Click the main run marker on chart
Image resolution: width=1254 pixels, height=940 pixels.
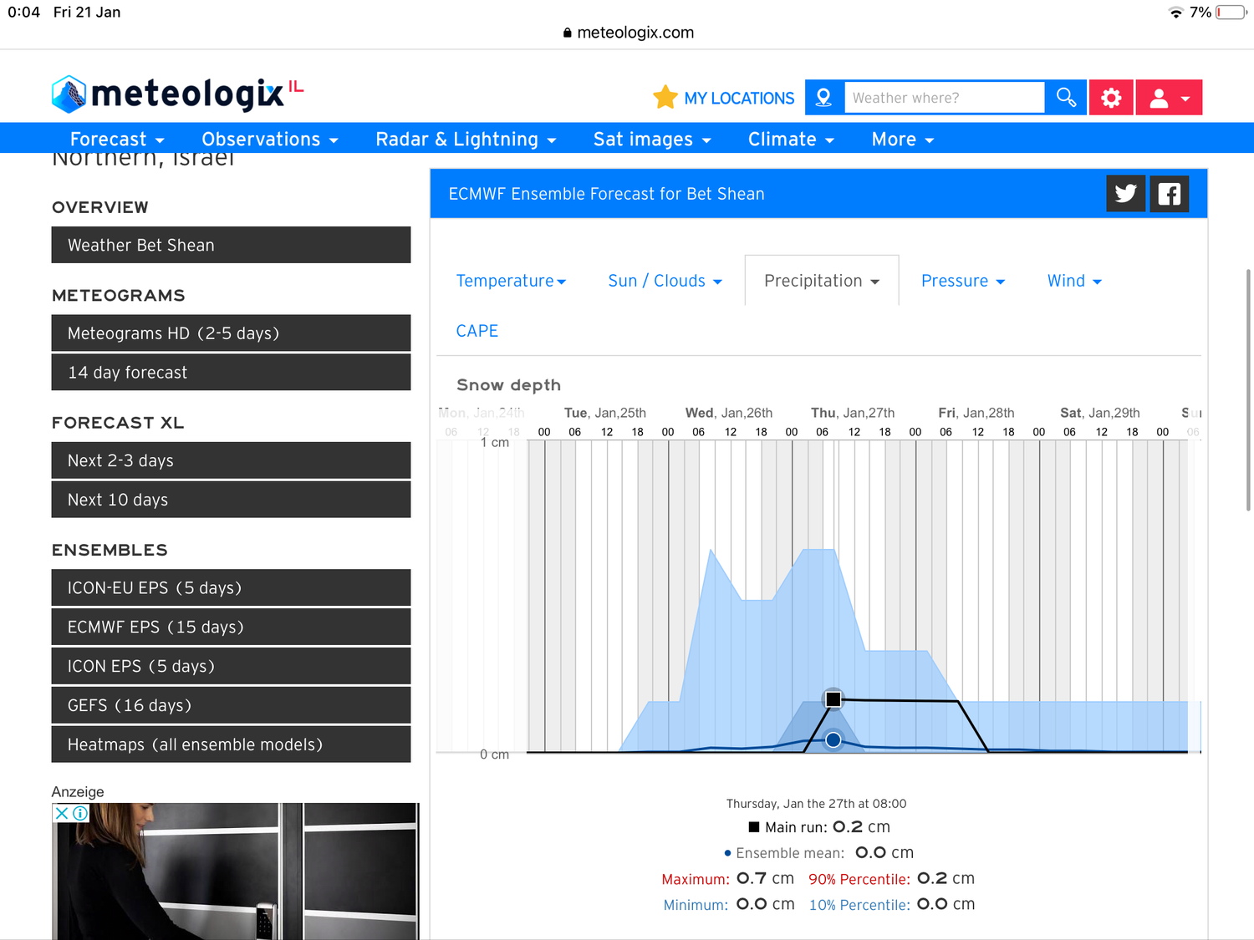[x=833, y=699]
